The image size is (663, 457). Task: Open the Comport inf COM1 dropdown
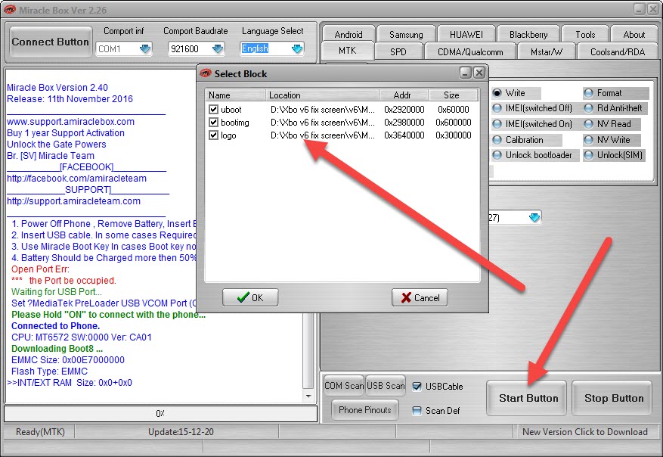pos(145,48)
